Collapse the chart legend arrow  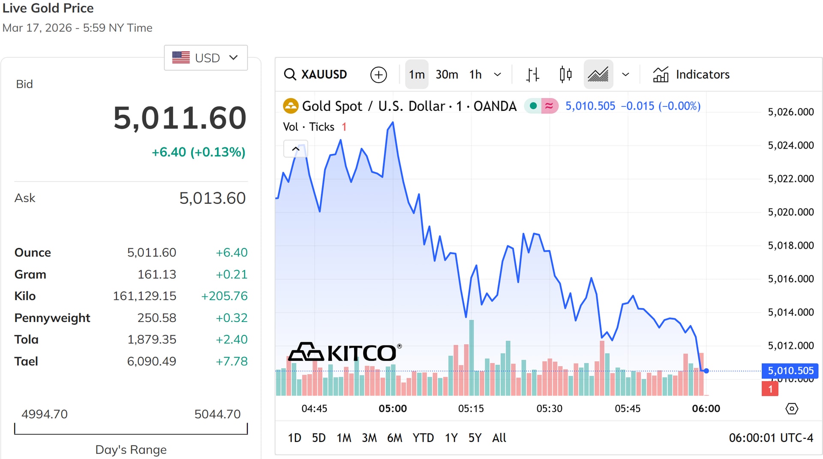coord(295,149)
